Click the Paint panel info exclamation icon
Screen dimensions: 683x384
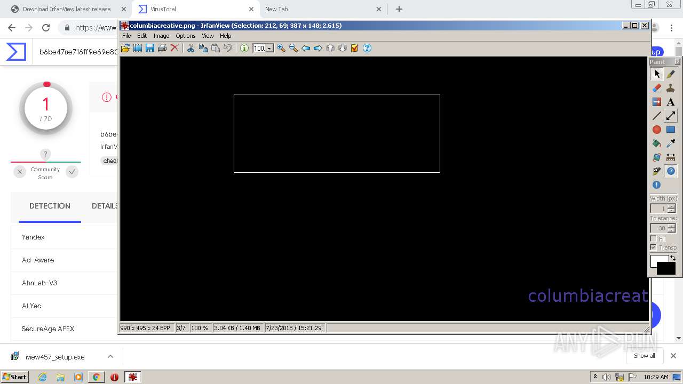(657, 185)
